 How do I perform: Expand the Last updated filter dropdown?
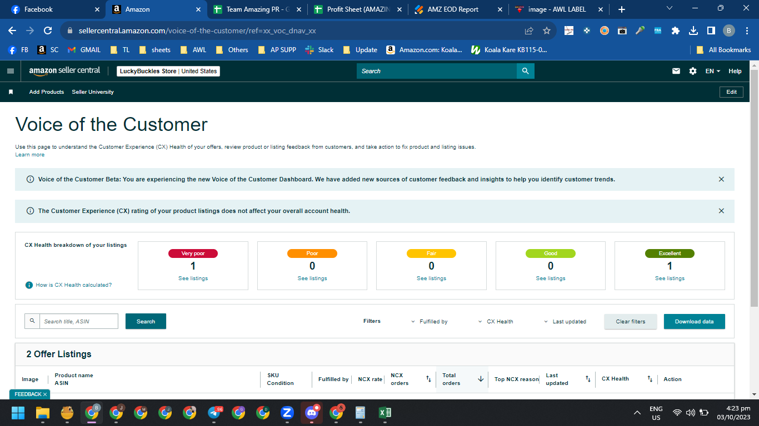click(x=565, y=322)
